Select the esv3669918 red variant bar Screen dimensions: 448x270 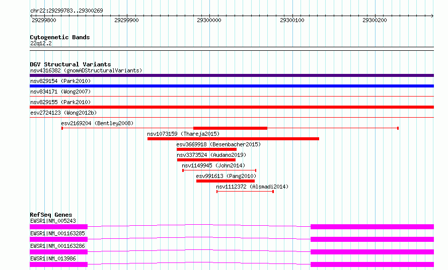(206, 149)
